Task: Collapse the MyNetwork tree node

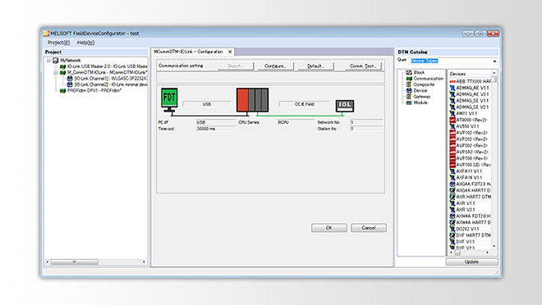Action: coord(48,61)
